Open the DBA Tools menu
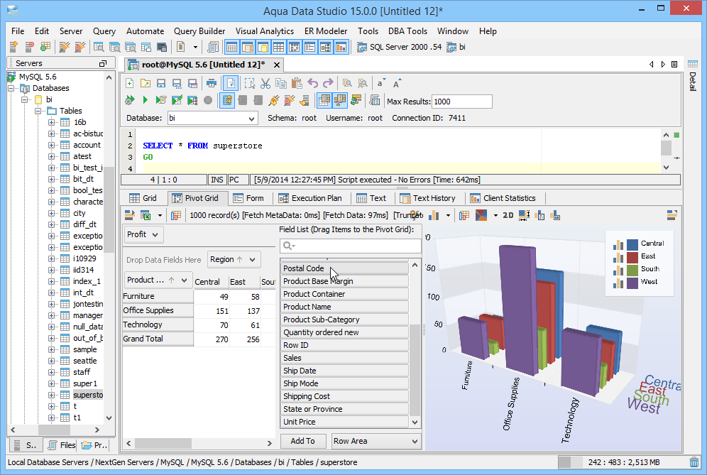 407,31
